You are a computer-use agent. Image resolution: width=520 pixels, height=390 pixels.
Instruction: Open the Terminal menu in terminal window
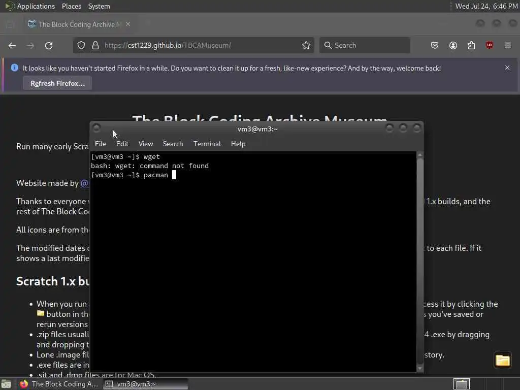tap(207, 144)
